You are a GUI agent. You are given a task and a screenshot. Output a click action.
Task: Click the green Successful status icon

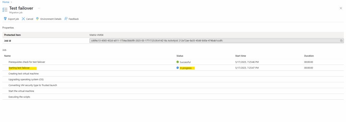coord(178,62)
